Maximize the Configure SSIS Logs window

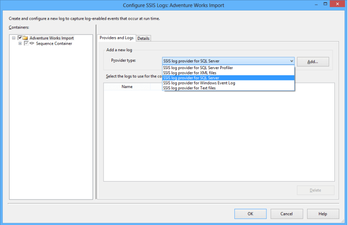325,4
